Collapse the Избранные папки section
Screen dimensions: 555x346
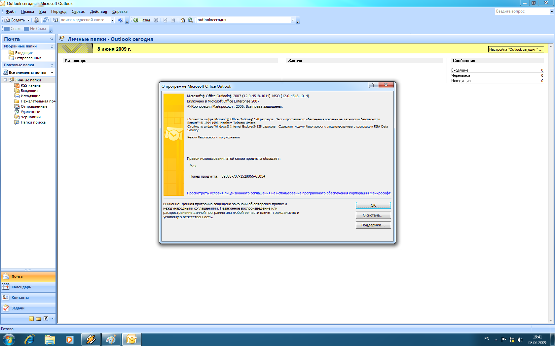coord(52,46)
